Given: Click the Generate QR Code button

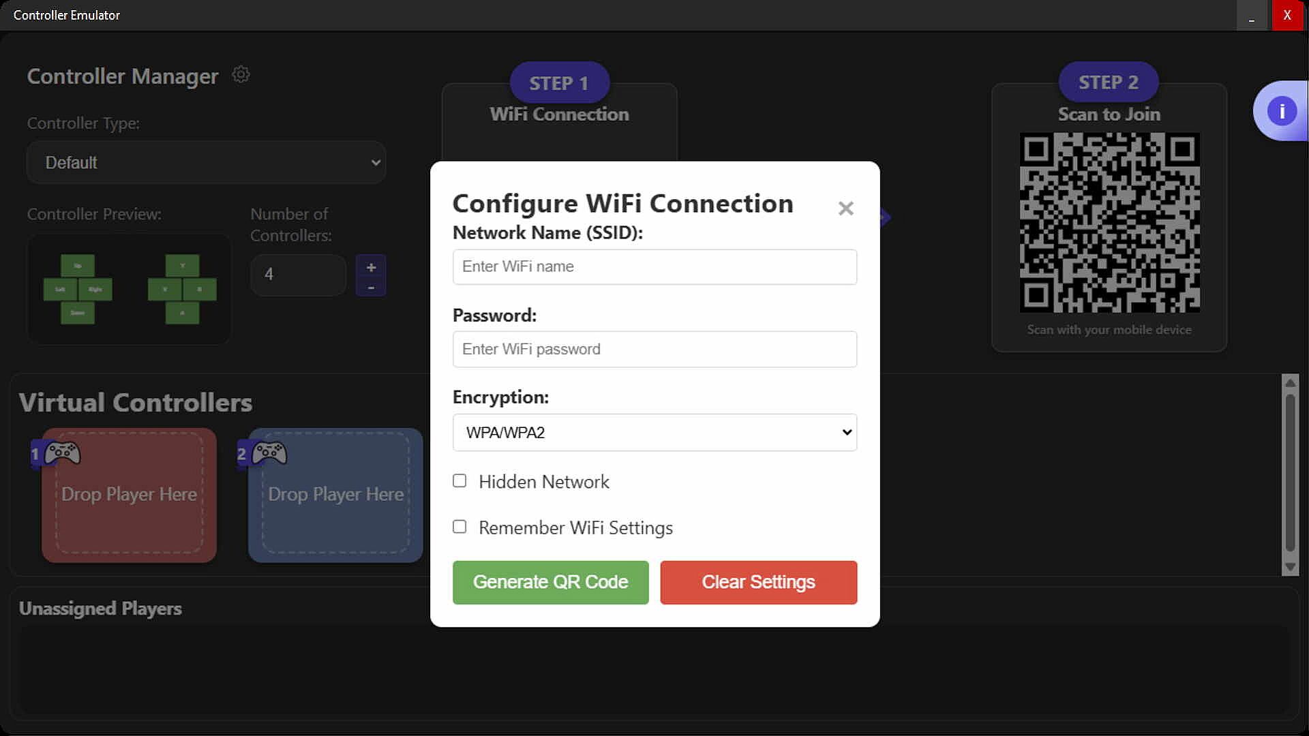Looking at the screenshot, I should click(x=550, y=582).
